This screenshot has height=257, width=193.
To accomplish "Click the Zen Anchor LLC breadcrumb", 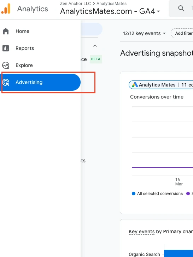I will [75, 4].
